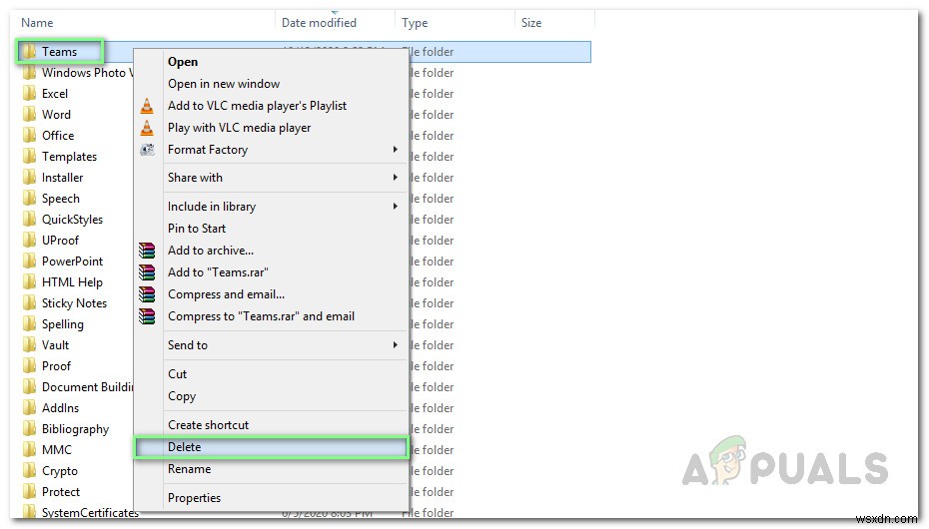
Task: Expand the Send to submenu arrow
Action: pyautogui.click(x=396, y=345)
